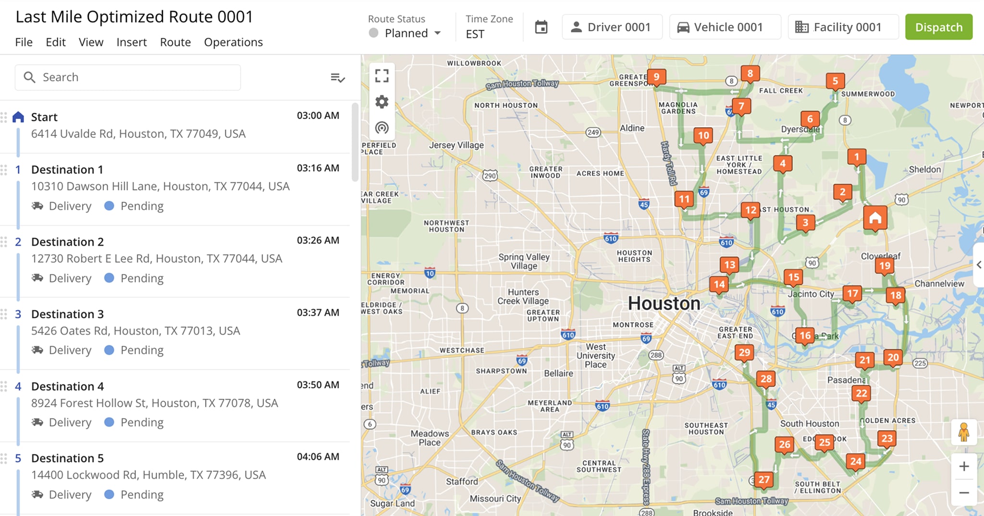Open the Operations menu
This screenshot has width=984, height=516.
pos(233,42)
